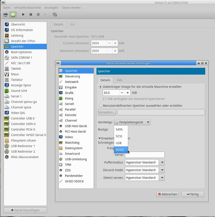Choose TPM in add-hardware list
This screenshot has height=217, width=215.
(76, 165)
